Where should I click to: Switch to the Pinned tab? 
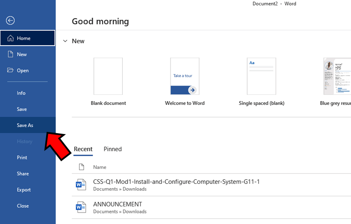112,149
